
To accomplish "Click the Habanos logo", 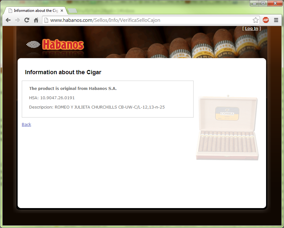I will click(x=55, y=44).
